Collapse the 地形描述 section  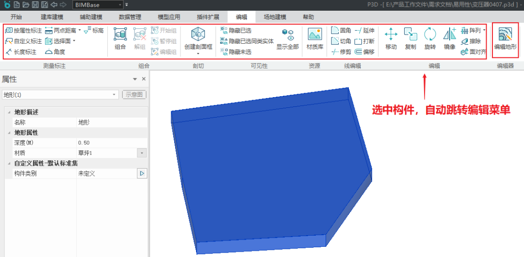coord(8,112)
